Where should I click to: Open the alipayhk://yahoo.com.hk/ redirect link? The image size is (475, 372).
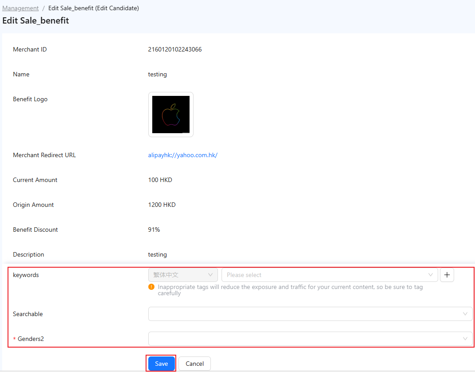182,155
